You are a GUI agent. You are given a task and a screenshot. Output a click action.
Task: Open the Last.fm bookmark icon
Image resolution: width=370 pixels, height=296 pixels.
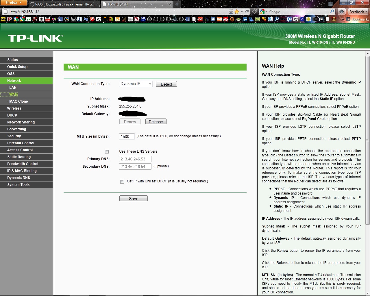[x=200, y=19]
